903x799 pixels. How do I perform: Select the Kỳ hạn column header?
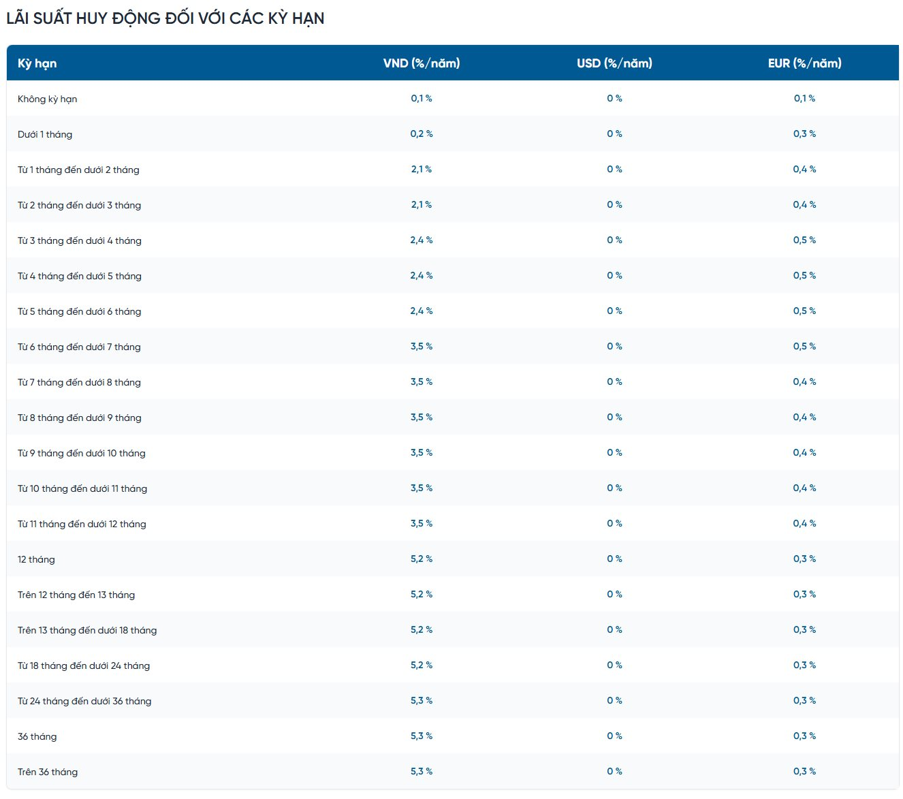point(37,63)
